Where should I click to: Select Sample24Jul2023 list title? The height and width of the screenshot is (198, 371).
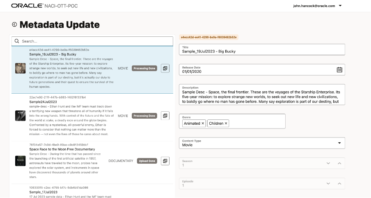click(x=43, y=102)
